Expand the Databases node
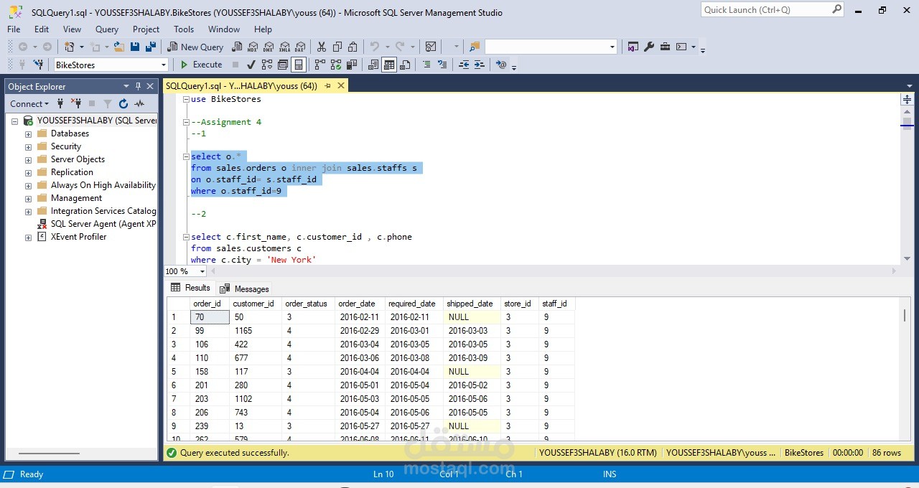The height and width of the screenshot is (488, 919). [x=29, y=134]
